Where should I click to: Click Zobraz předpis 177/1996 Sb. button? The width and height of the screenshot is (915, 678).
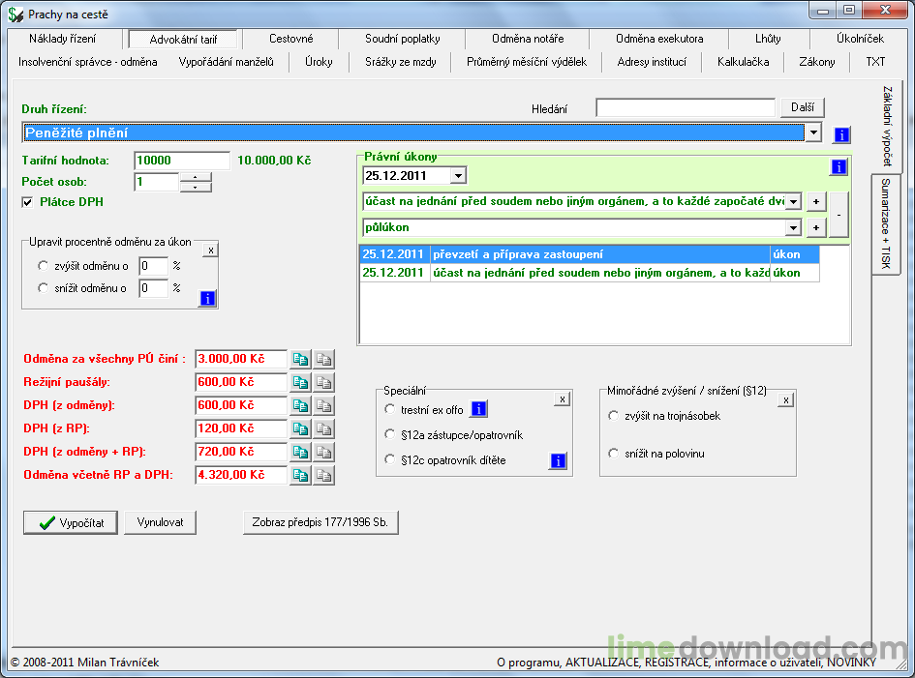(320, 522)
